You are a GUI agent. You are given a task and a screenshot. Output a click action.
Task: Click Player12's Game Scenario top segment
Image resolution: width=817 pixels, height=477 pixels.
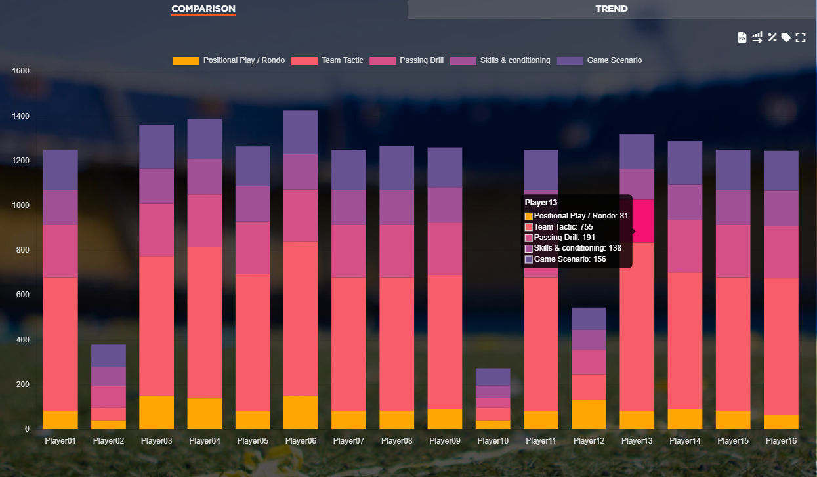coord(589,319)
